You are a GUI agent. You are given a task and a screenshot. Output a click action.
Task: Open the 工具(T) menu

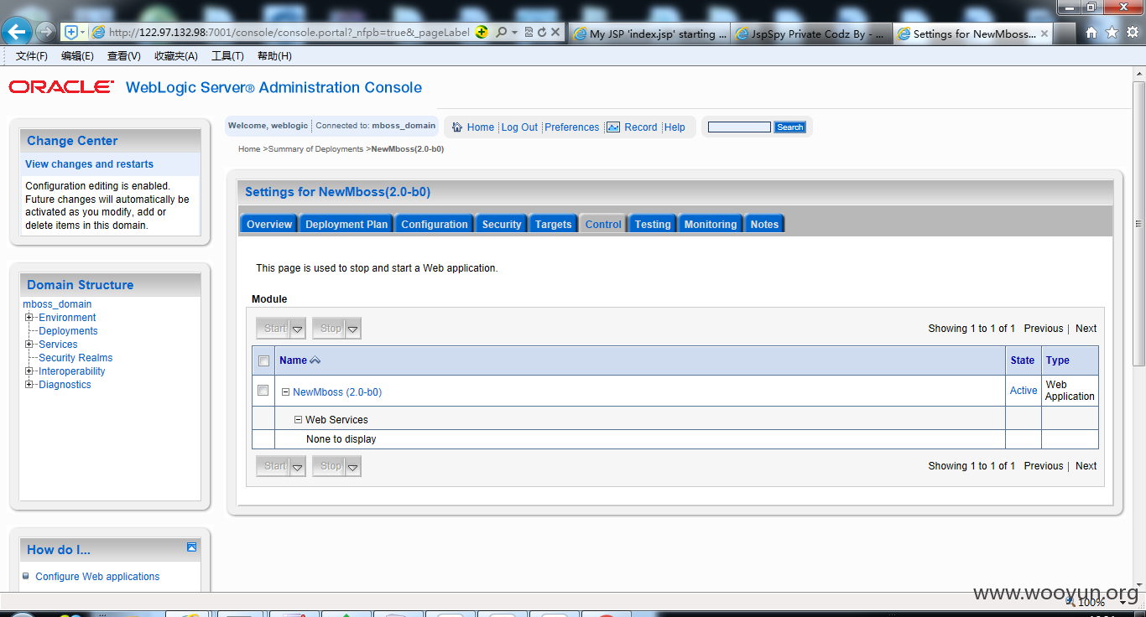227,56
